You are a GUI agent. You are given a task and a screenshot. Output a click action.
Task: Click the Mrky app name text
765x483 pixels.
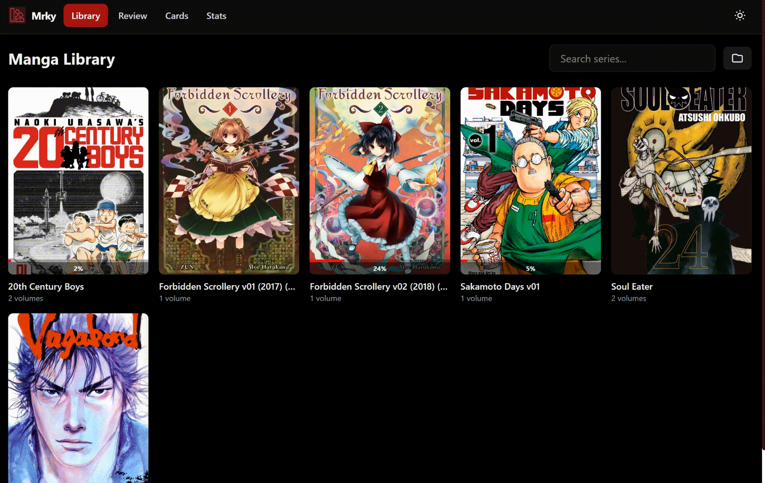coord(44,16)
